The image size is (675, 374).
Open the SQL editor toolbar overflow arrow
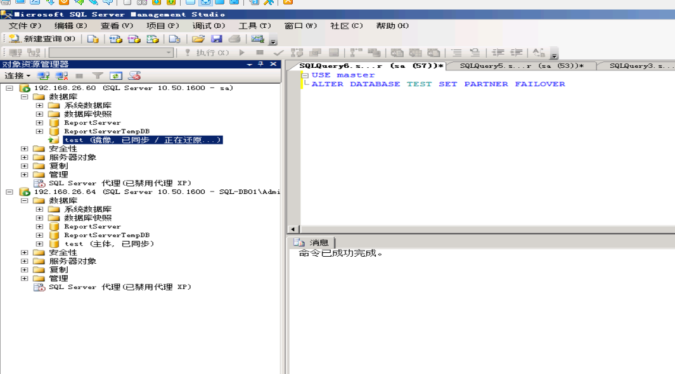pyautogui.click(x=555, y=55)
